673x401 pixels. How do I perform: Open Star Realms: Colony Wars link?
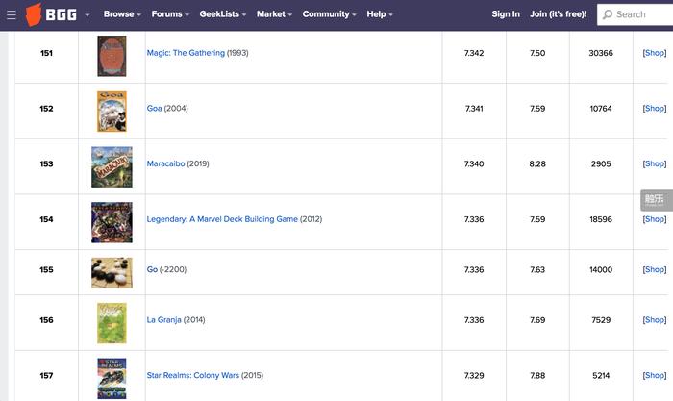pyautogui.click(x=192, y=375)
